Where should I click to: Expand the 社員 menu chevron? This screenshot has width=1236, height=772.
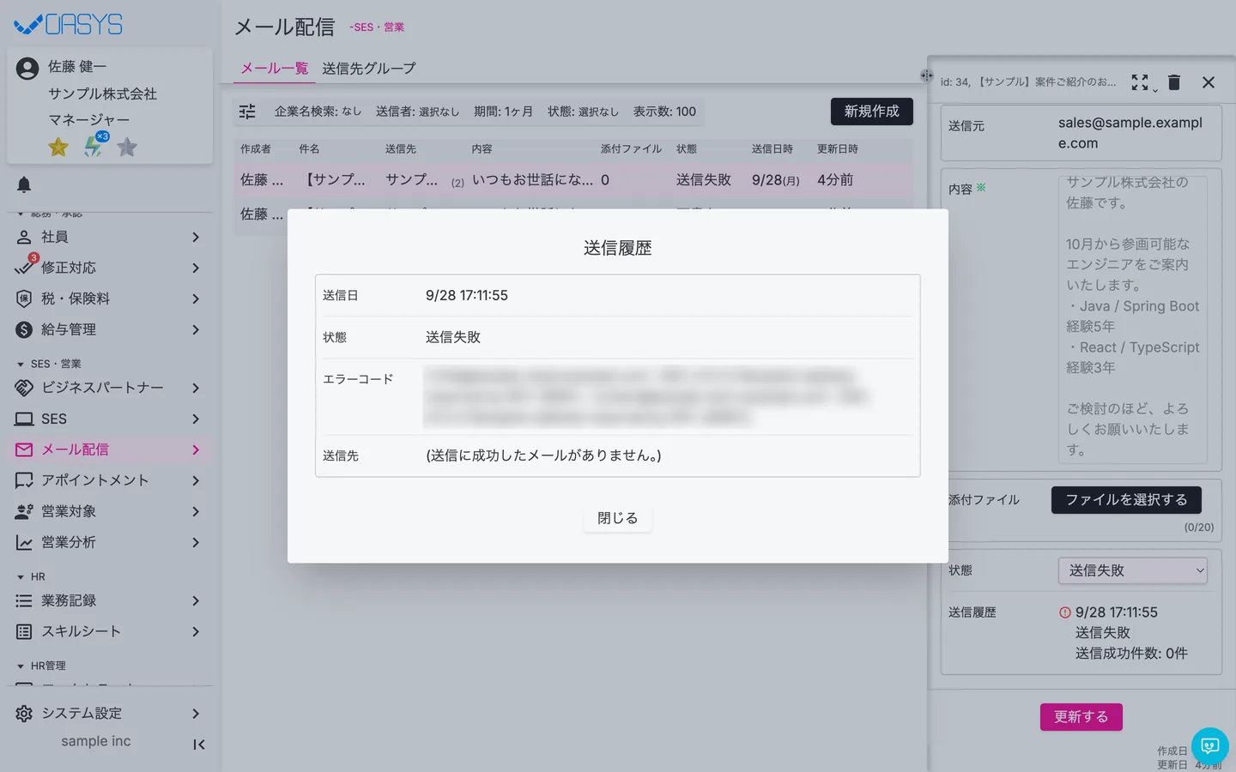[x=196, y=237]
